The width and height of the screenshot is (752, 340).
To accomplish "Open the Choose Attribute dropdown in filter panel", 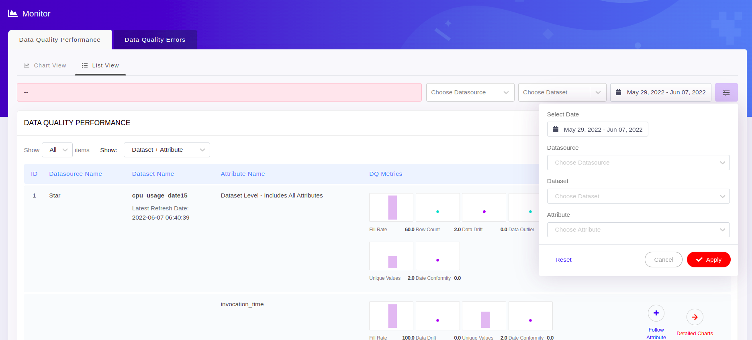I will [638, 230].
